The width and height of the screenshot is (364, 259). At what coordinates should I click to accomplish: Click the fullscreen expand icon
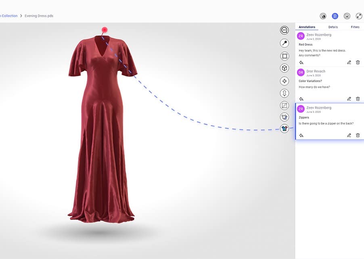359,16
